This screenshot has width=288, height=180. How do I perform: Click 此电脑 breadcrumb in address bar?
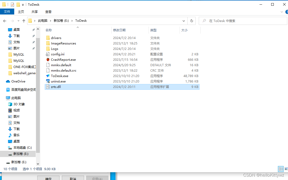pos(43,21)
